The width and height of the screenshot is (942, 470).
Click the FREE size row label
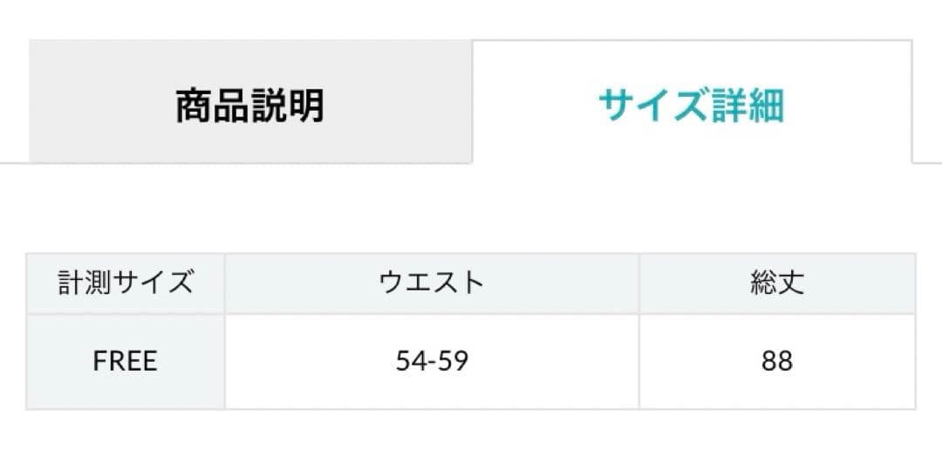[126, 361]
